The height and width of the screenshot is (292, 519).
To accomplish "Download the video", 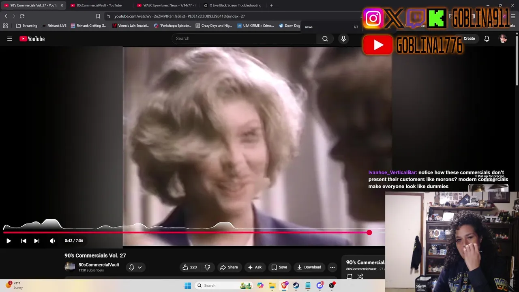I will [x=309, y=267].
